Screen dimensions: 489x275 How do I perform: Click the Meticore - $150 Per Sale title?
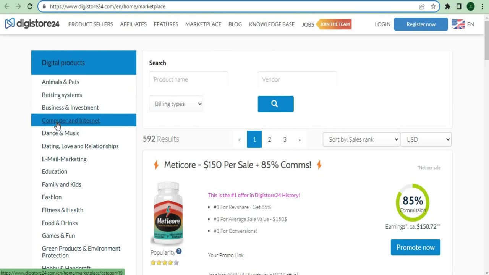pyautogui.click(x=238, y=165)
